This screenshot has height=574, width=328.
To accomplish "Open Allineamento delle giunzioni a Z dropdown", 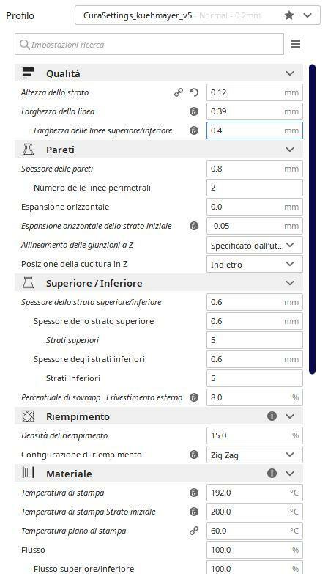I will tap(255, 245).
